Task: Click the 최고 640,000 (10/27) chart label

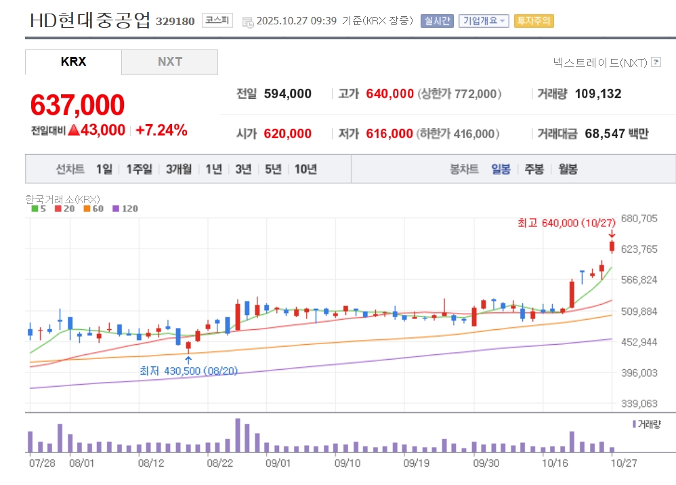Action: [x=566, y=223]
